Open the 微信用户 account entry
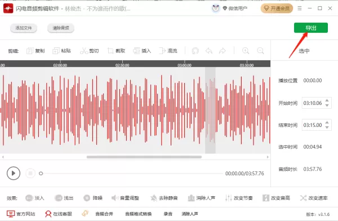The width and height of the screenshot is (338, 221). (235, 8)
